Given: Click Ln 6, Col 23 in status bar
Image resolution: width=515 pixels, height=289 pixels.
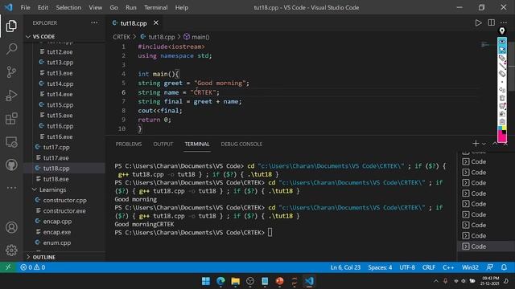Looking at the screenshot, I should [x=345, y=267].
